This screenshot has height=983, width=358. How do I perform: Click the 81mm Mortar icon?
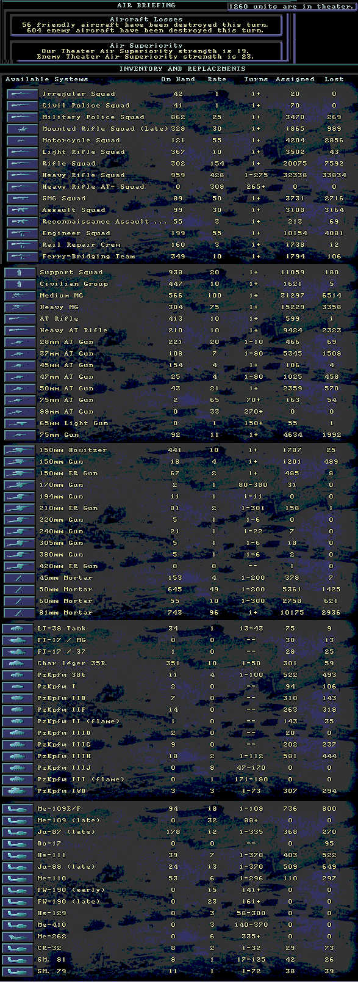(20, 613)
